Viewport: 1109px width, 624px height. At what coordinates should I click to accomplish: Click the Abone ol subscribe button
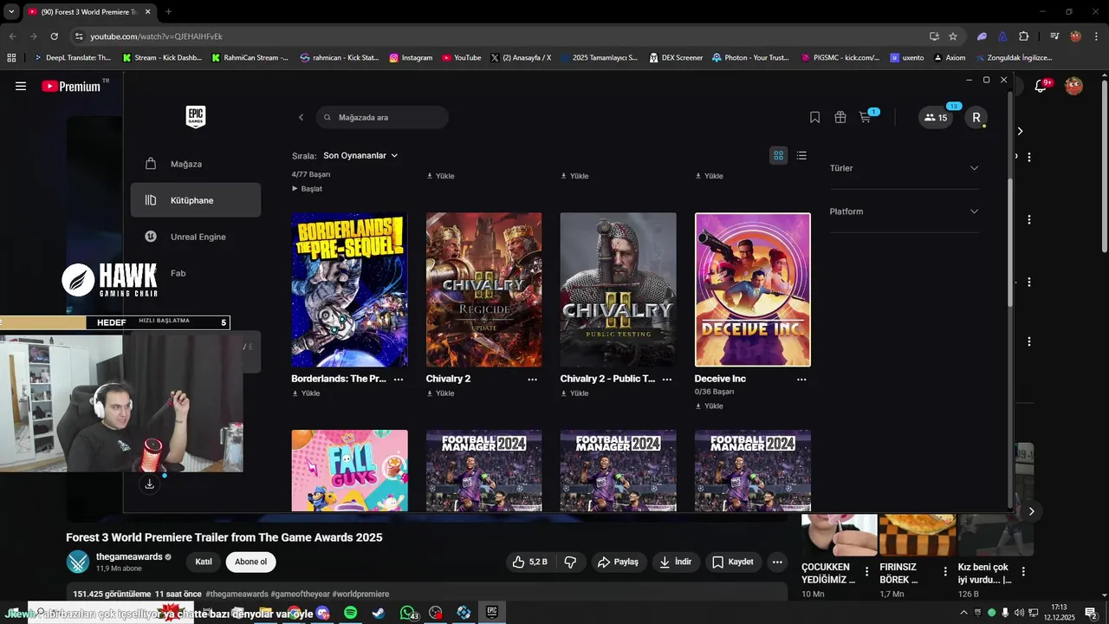click(x=250, y=562)
